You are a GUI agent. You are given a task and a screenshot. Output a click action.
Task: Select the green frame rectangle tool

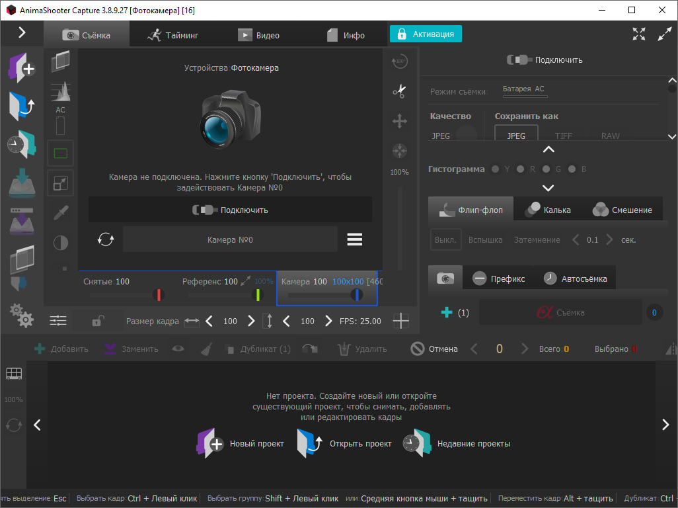(61, 153)
